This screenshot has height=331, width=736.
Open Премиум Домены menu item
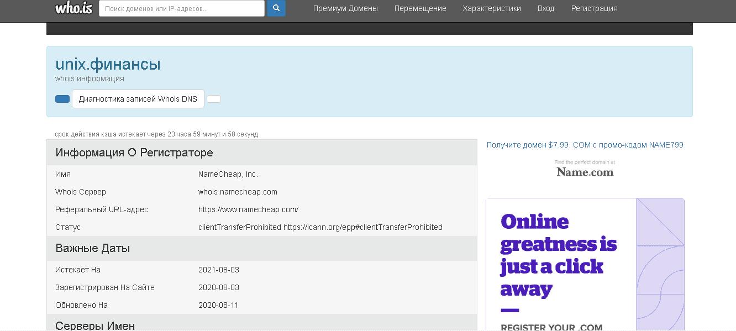[x=345, y=8]
